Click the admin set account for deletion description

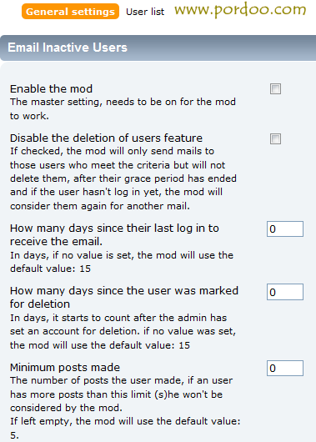pyautogui.click(x=123, y=332)
